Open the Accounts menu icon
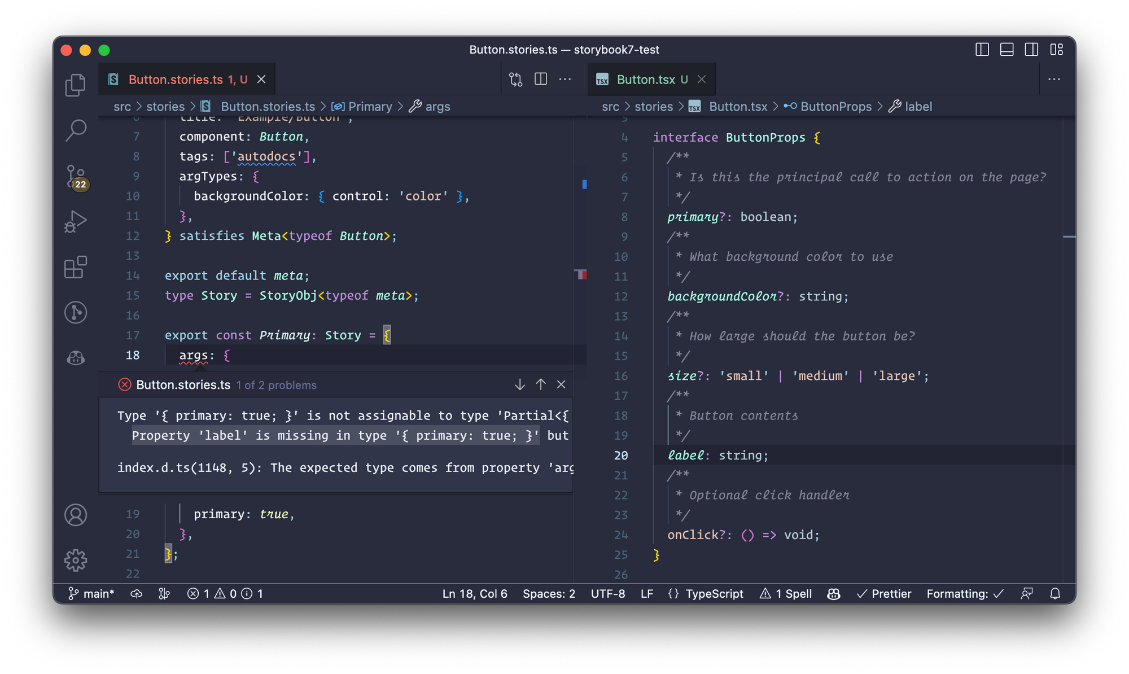1129x674 pixels. (75, 515)
